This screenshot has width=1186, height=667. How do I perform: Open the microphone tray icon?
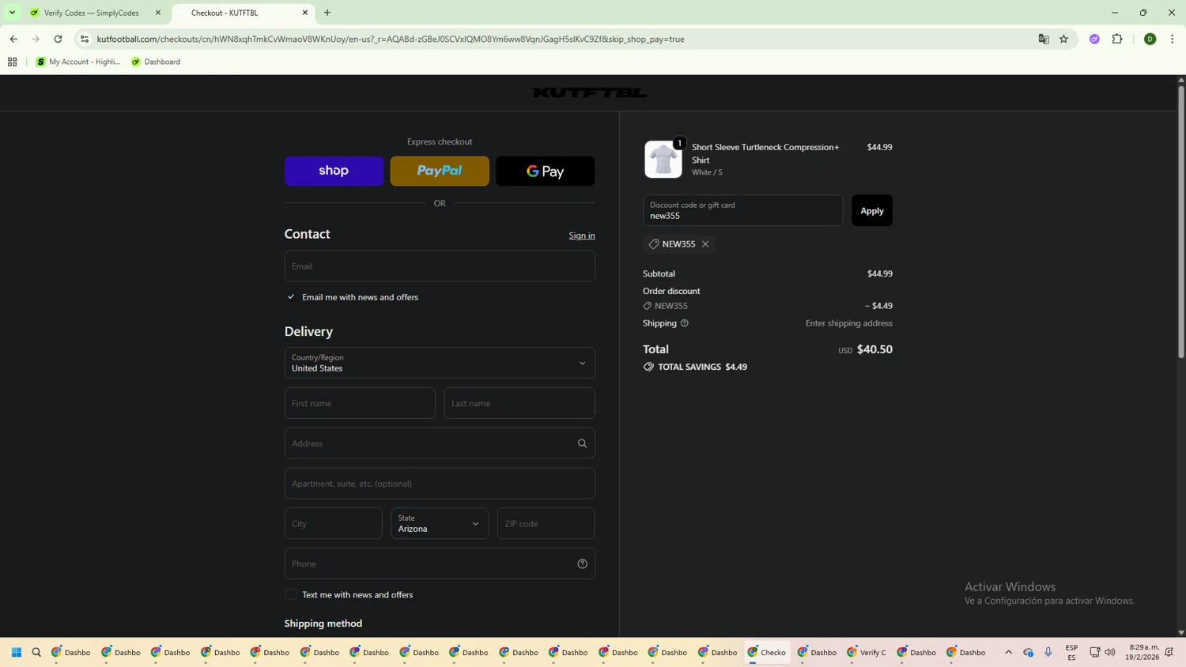1048,653
